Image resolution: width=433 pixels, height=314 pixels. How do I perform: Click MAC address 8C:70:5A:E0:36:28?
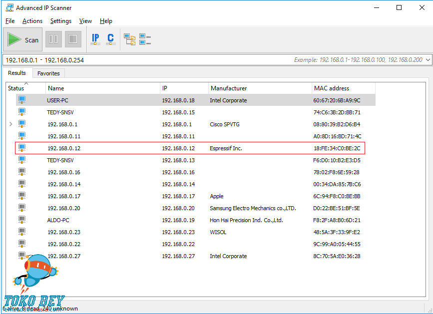point(337,256)
